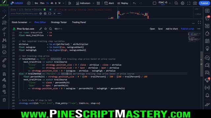Select the 4h timeframe
211x118 pixels.
coord(52,3)
